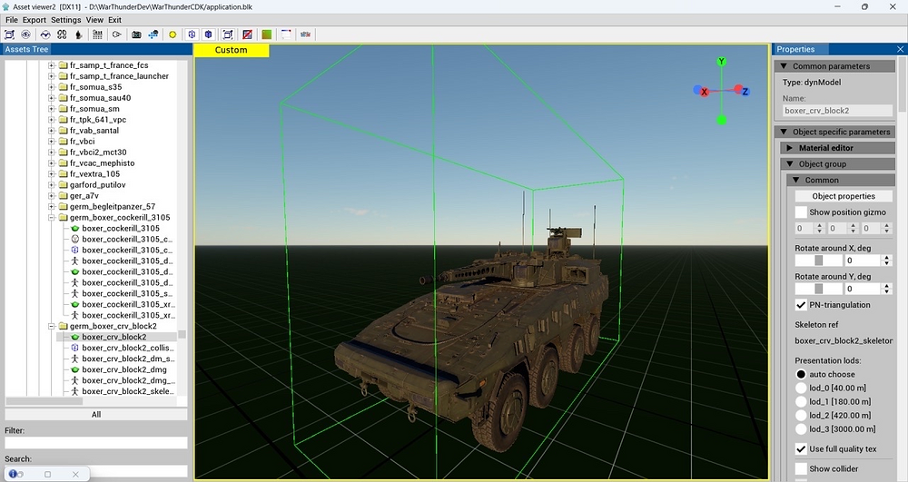Click the solid blue cube toolbar icon
The image size is (908, 482).
[x=209, y=34]
